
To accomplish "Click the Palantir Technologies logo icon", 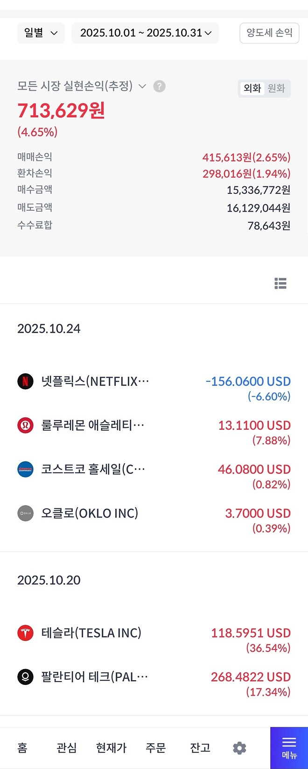I will (25, 677).
